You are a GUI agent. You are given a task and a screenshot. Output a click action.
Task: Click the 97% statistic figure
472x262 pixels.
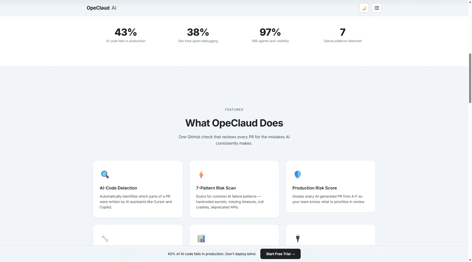pos(270,32)
